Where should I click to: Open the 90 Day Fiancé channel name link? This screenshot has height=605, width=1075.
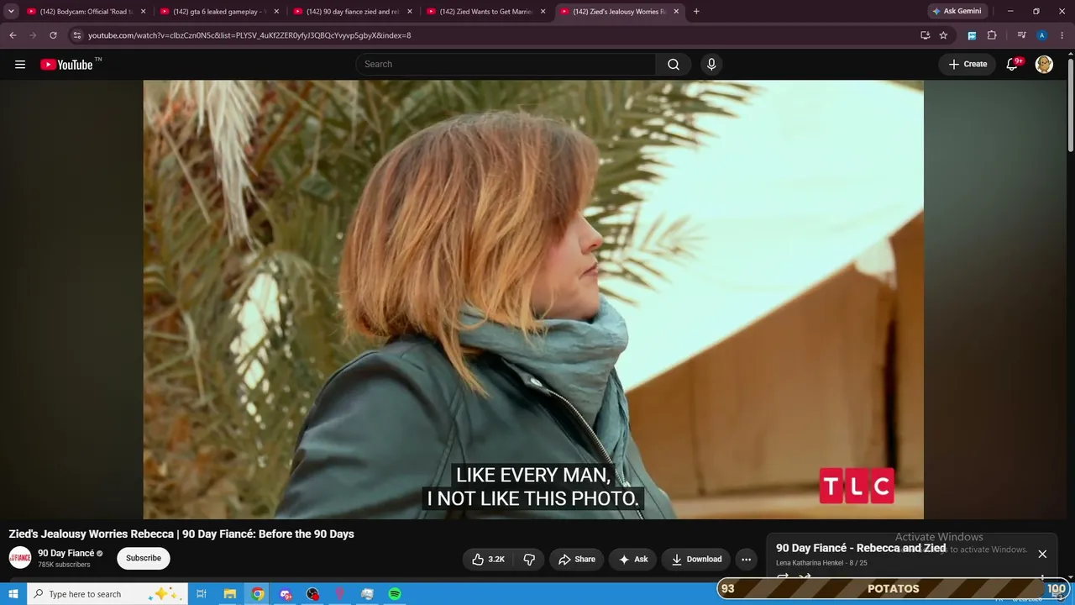(x=66, y=553)
